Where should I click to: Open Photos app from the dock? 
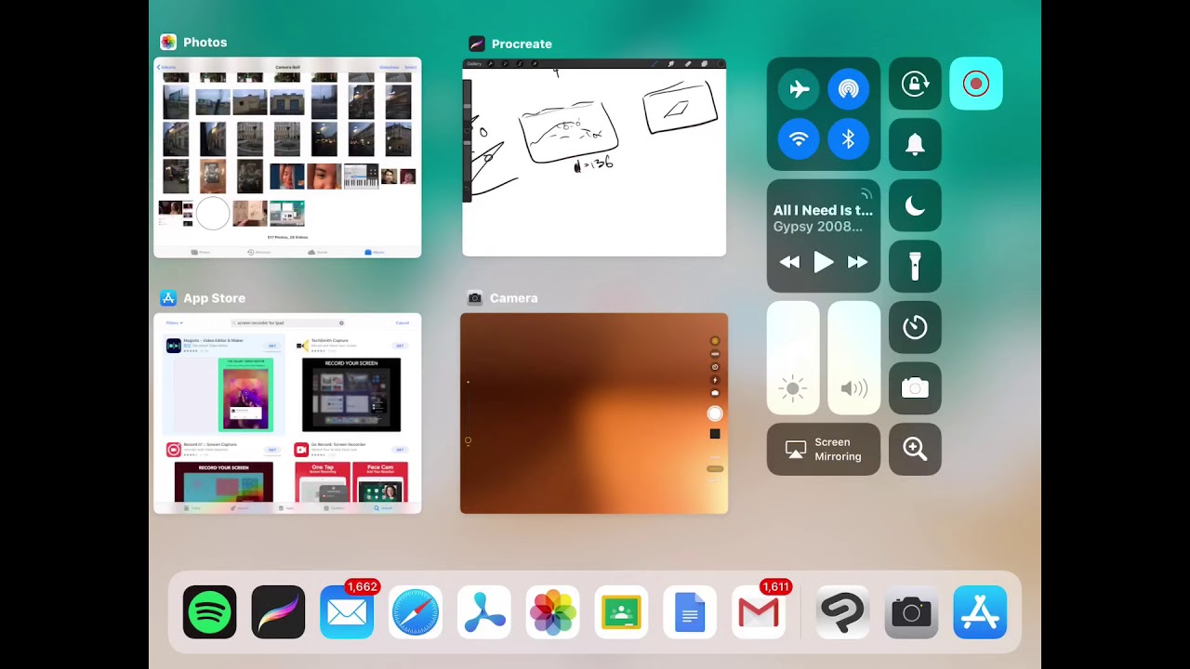(552, 612)
